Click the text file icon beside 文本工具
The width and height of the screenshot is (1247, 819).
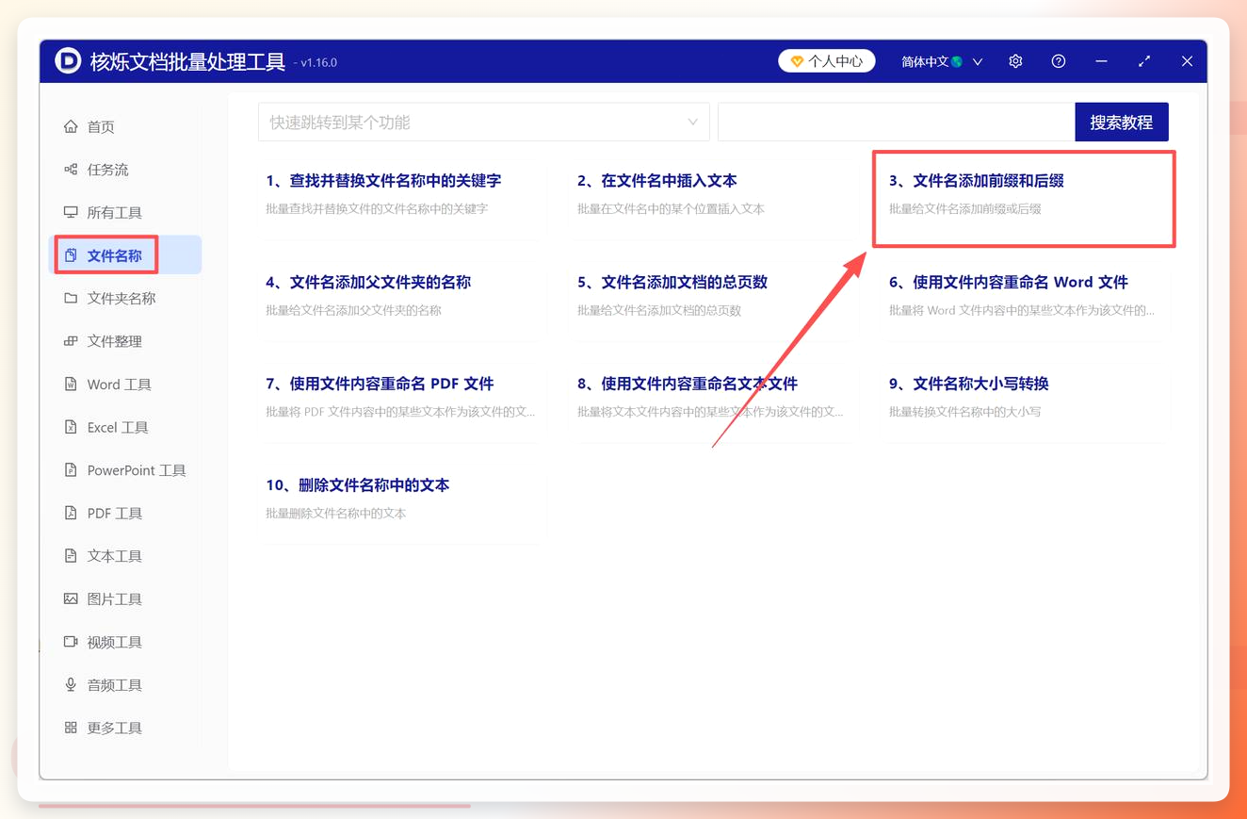(71, 556)
